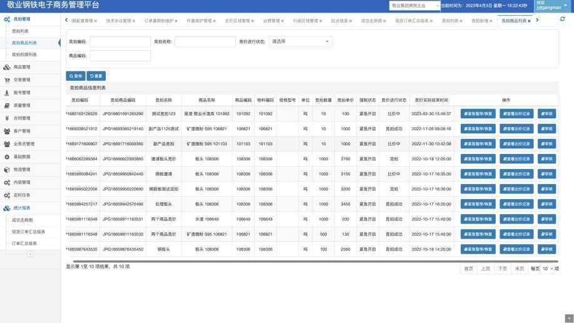The width and height of the screenshot is (574, 323).
Task: Click 查看出价记录 in the 2022-11-26 09:06:16 row
Action: pyautogui.click(x=516, y=128)
